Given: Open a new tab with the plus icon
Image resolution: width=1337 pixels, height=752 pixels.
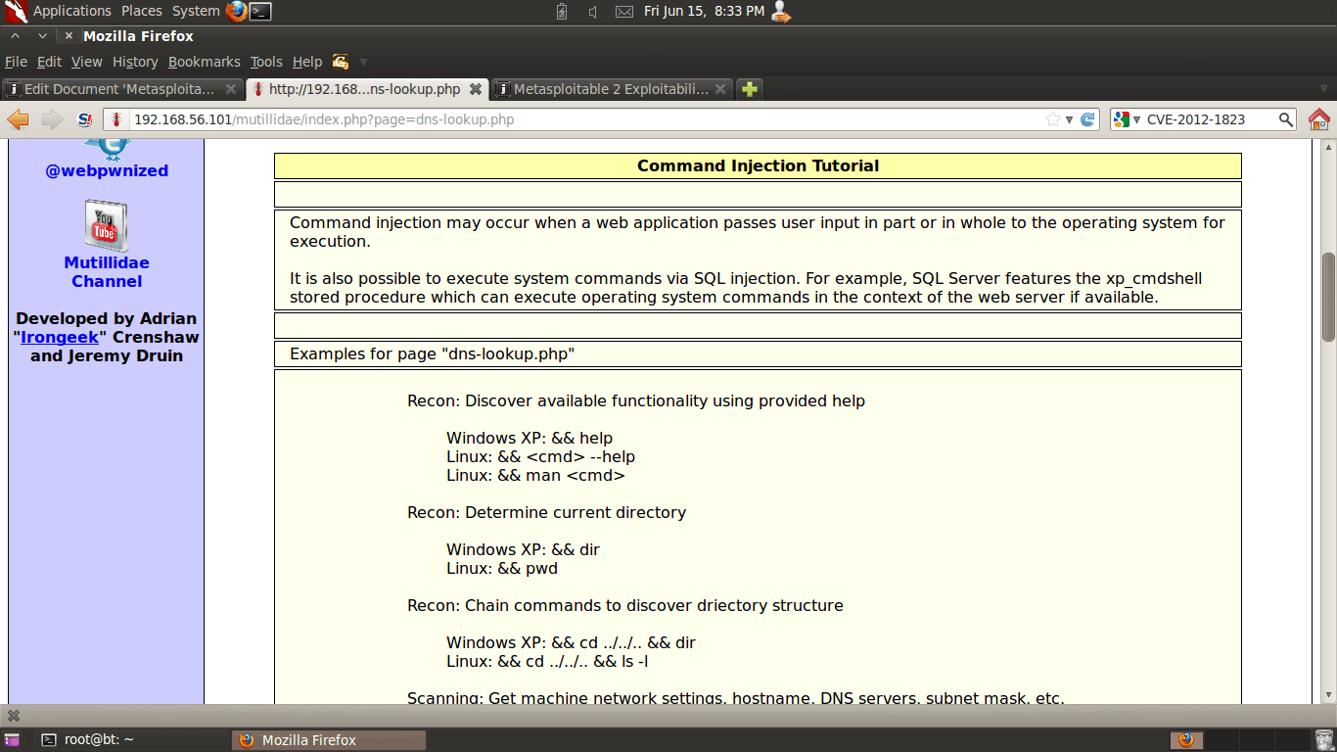Looking at the screenshot, I should 749,89.
